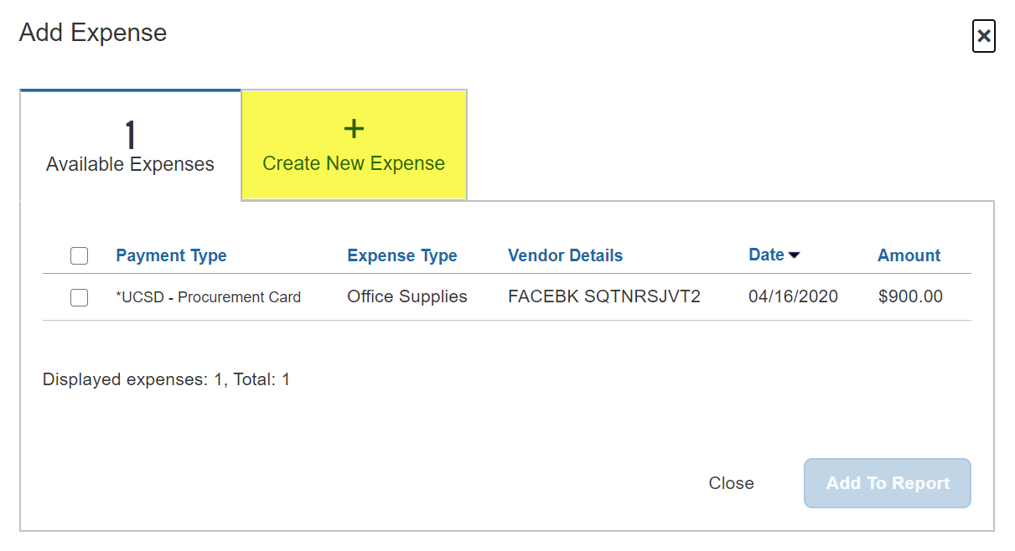The height and width of the screenshot is (551, 1015).
Task: Click the $900.00 amount in the expense row
Action: 910,296
